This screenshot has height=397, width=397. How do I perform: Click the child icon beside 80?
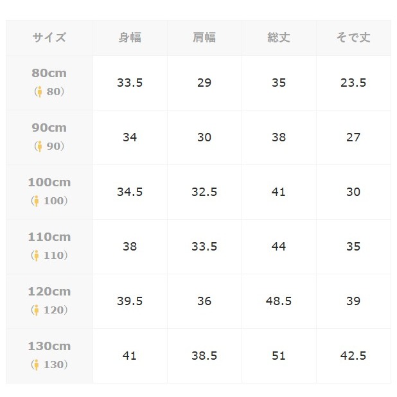tap(40, 92)
